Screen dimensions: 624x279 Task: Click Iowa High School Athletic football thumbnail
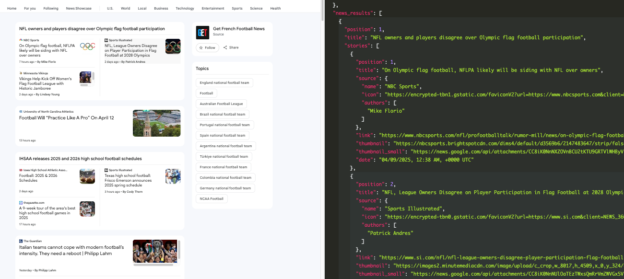click(87, 176)
